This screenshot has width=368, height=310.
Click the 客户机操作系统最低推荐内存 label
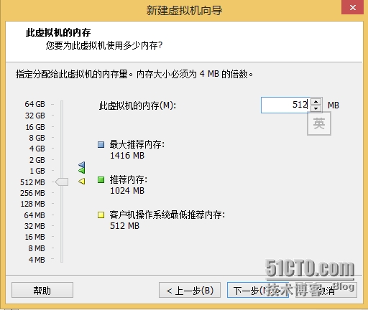pyautogui.click(x=167, y=215)
